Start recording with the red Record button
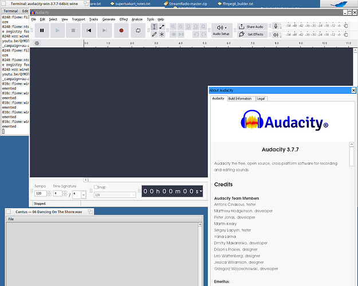The height and width of the screenshot is (286, 358). click(x=121, y=30)
